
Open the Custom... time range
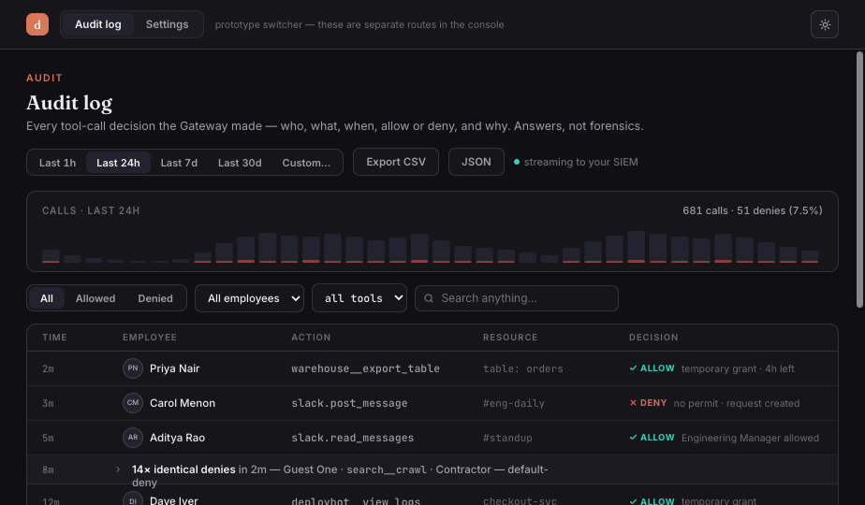(x=306, y=163)
